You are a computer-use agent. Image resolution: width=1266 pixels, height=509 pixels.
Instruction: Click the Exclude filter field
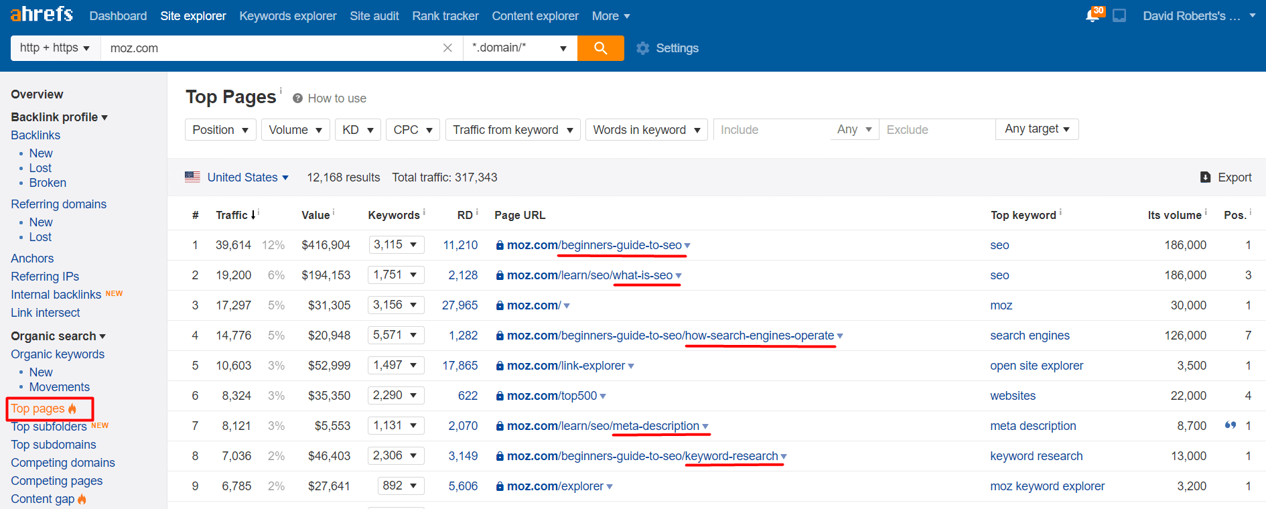tap(937, 129)
